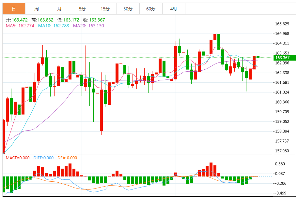Click the 0.087 MACD axis label
This screenshot has width=298, height=197.
pyautogui.click(x=280, y=174)
